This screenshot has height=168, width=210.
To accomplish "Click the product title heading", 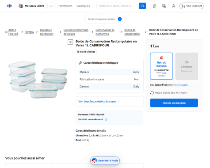I will point(106,43).
